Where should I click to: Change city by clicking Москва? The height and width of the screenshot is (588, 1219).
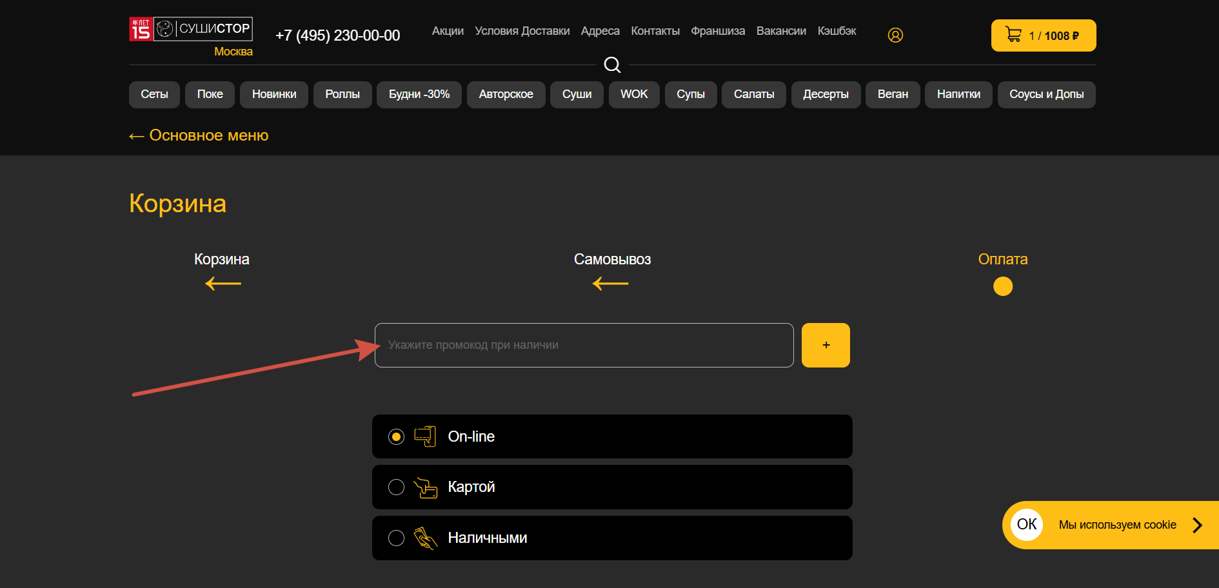coord(233,52)
